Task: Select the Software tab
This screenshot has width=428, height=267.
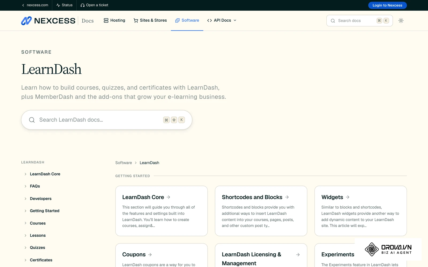Action: pyautogui.click(x=187, y=20)
